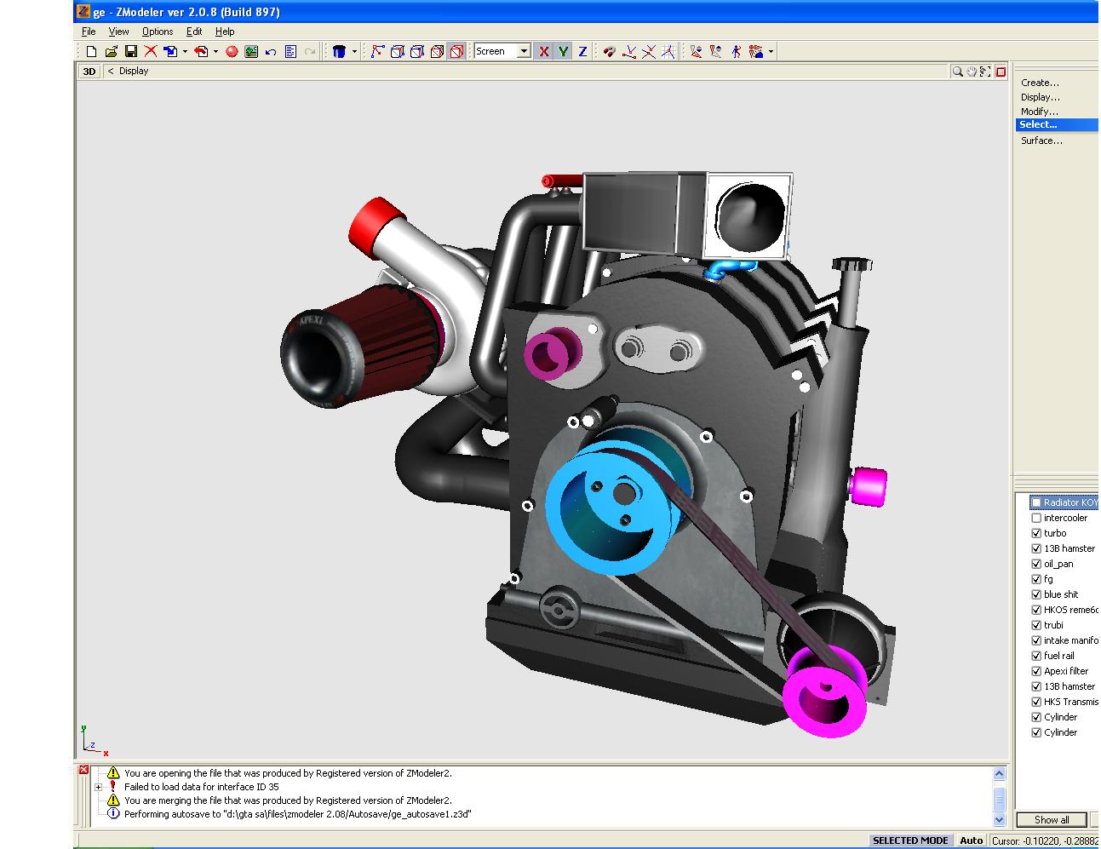
Task: Uncheck the Apexi filter object checkbox
Action: (x=1036, y=671)
